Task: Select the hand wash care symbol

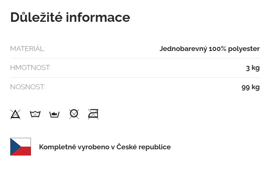Action: pyautogui.click(x=54, y=114)
